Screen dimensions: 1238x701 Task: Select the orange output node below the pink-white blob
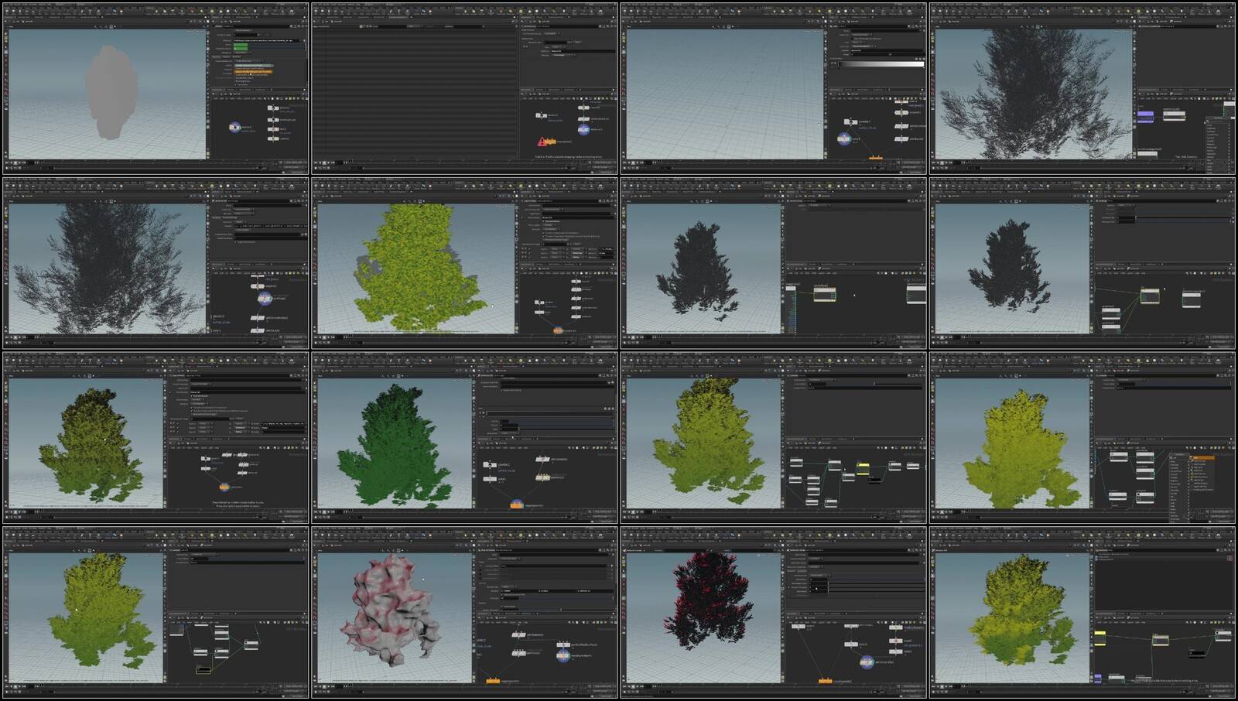(492, 681)
